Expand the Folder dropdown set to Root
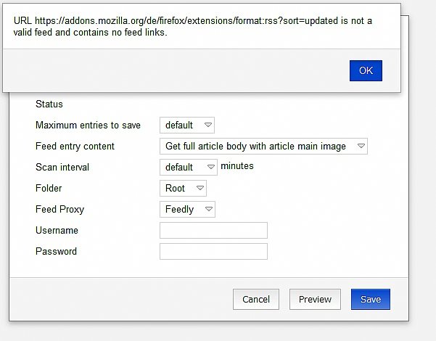Image resolution: width=436 pixels, height=341 pixels. point(183,189)
